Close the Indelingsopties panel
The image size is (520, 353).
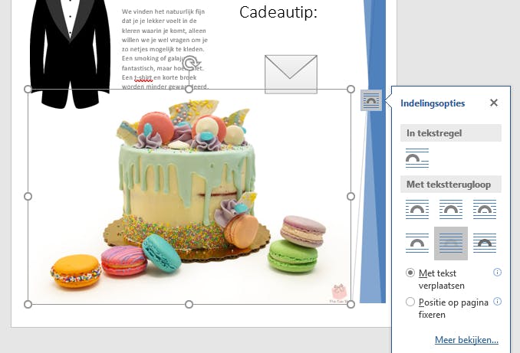coord(494,103)
